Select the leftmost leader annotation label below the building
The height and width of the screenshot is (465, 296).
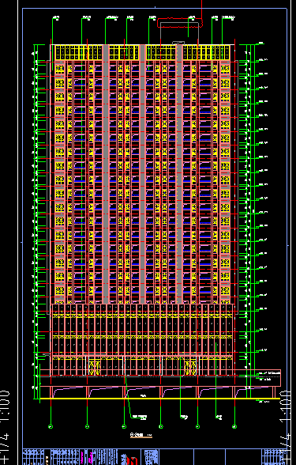140,418
